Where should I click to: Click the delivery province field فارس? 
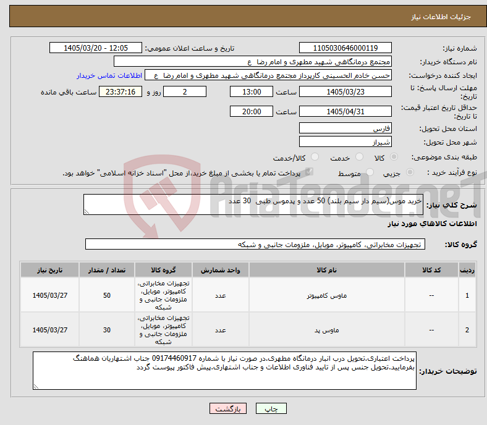345,128
